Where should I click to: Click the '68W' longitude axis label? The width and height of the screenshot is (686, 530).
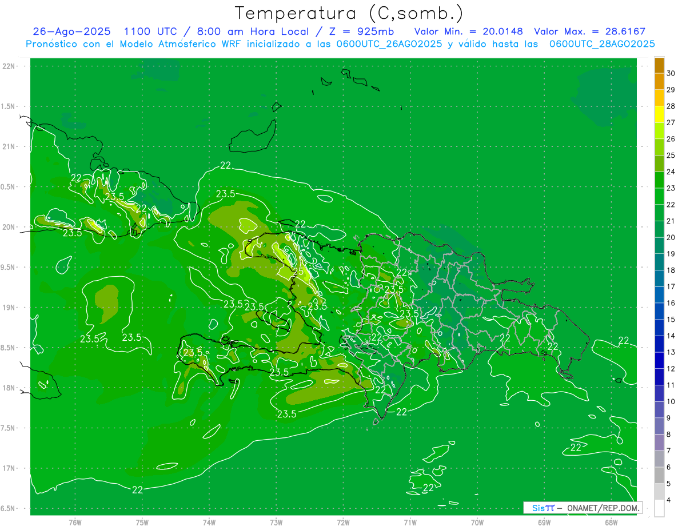pos(611,523)
